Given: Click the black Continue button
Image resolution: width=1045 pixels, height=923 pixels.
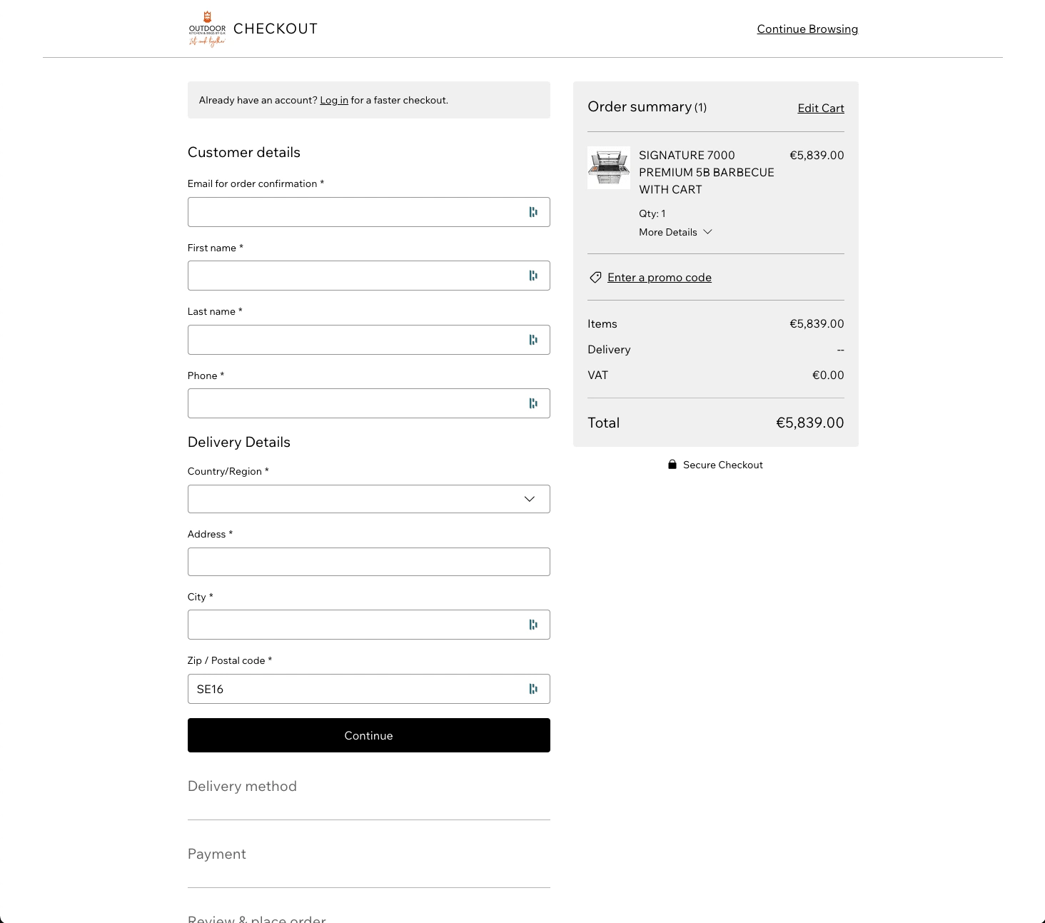Looking at the screenshot, I should coord(368,735).
